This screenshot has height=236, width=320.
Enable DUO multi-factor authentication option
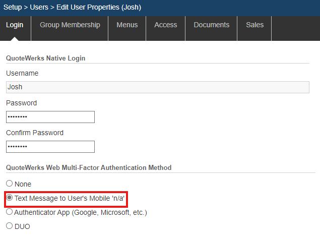click(10, 226)
